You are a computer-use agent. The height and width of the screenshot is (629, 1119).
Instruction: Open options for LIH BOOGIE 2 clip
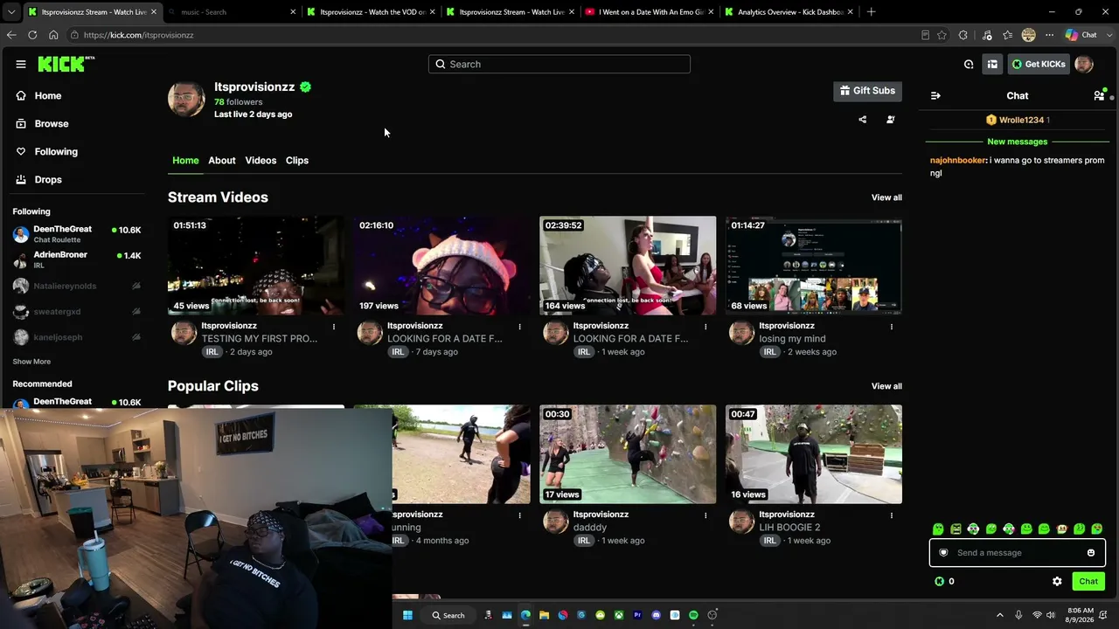[892, 515]
